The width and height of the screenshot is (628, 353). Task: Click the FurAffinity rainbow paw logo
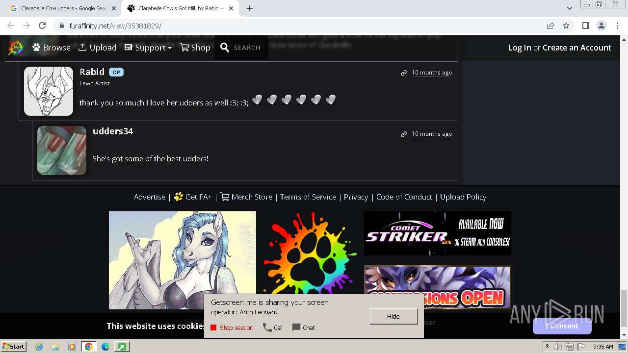pos(16,48)
